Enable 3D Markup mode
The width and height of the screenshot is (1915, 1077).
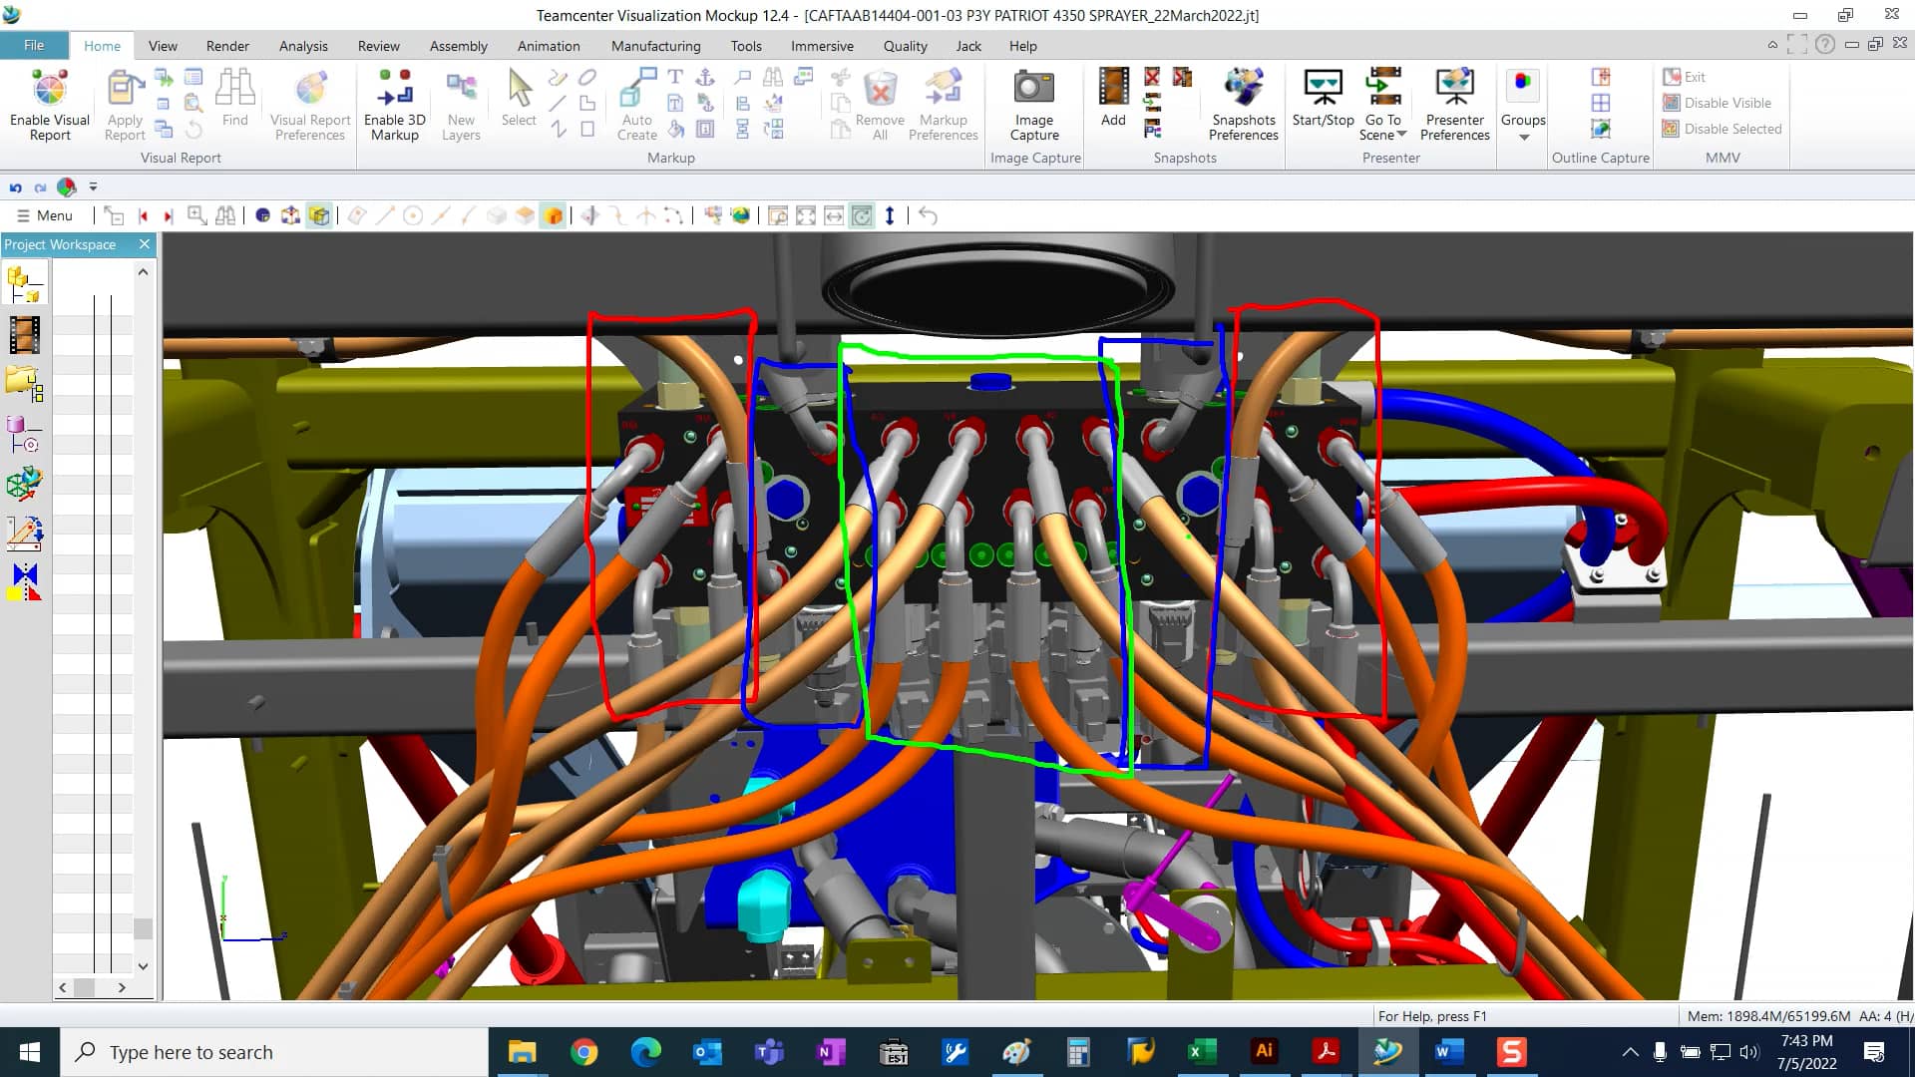pyautogui.click(x=394, y=104)
